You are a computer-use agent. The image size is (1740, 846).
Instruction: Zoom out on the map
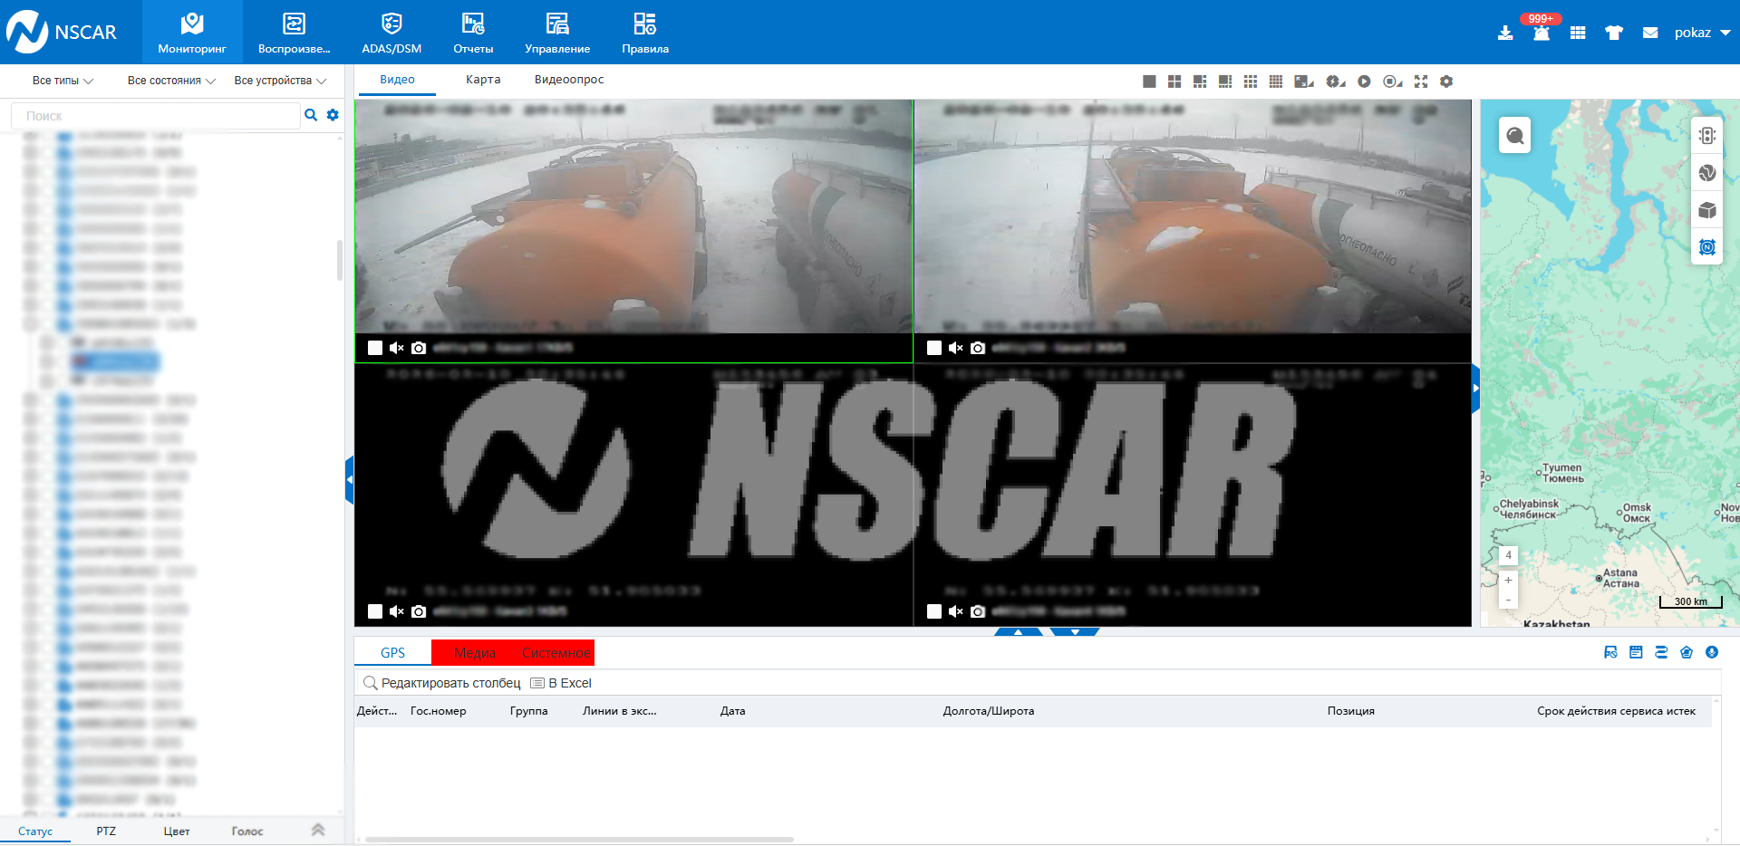point(1508,600)
